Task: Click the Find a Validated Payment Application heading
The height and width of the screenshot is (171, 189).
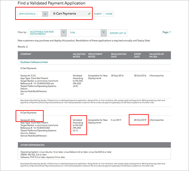Action: tap(52, 3)
